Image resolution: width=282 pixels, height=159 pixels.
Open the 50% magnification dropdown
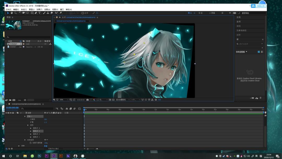pos(64,100)
